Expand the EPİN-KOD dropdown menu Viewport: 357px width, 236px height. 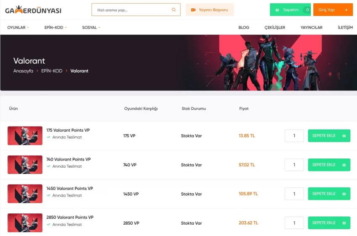[x=55, y=28]
